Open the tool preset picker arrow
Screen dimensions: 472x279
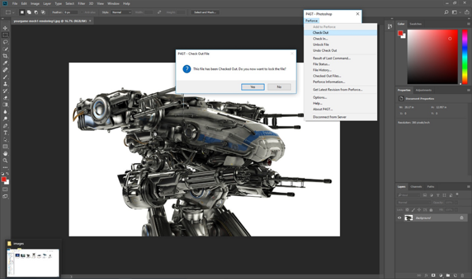click(x=13, y=13)
